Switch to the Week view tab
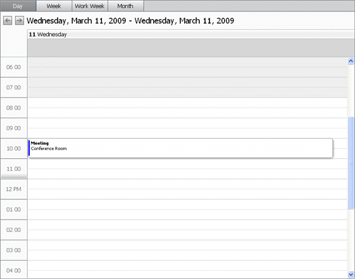This screenshot has height=279, width=355. 54,6
